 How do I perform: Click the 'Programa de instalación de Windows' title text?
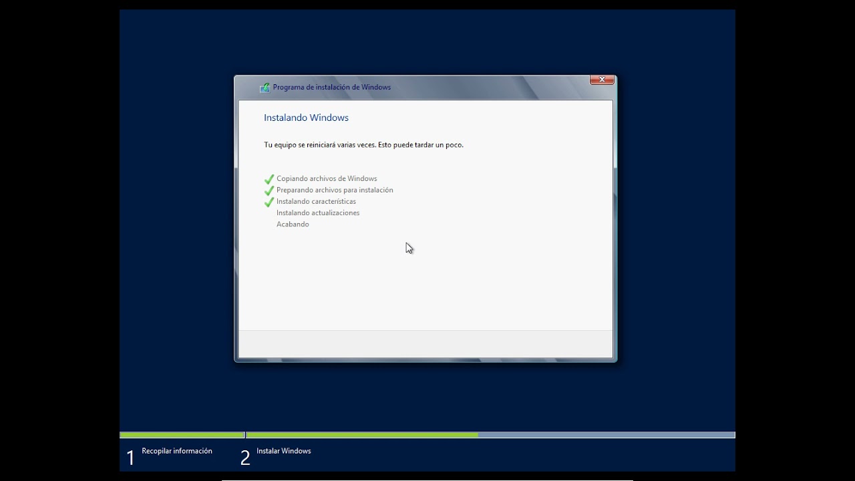(x=332, y=87)
